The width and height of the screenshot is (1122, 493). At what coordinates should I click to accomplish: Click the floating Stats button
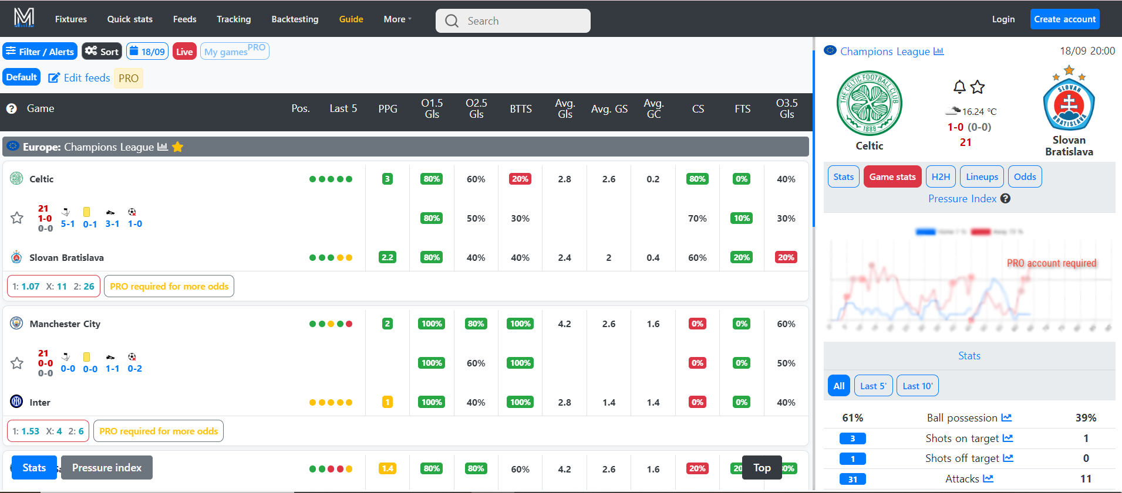pos(34,467)
